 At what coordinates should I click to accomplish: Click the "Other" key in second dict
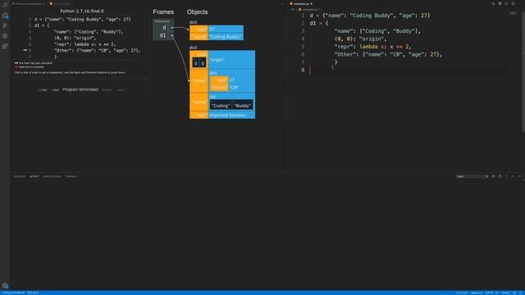[199, 81]
